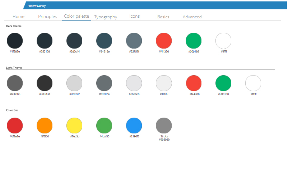Select the orange #ff8f00 Color Bar swatch
The width and height of the screenshot is (288, 182).
(x=45, y=126)
